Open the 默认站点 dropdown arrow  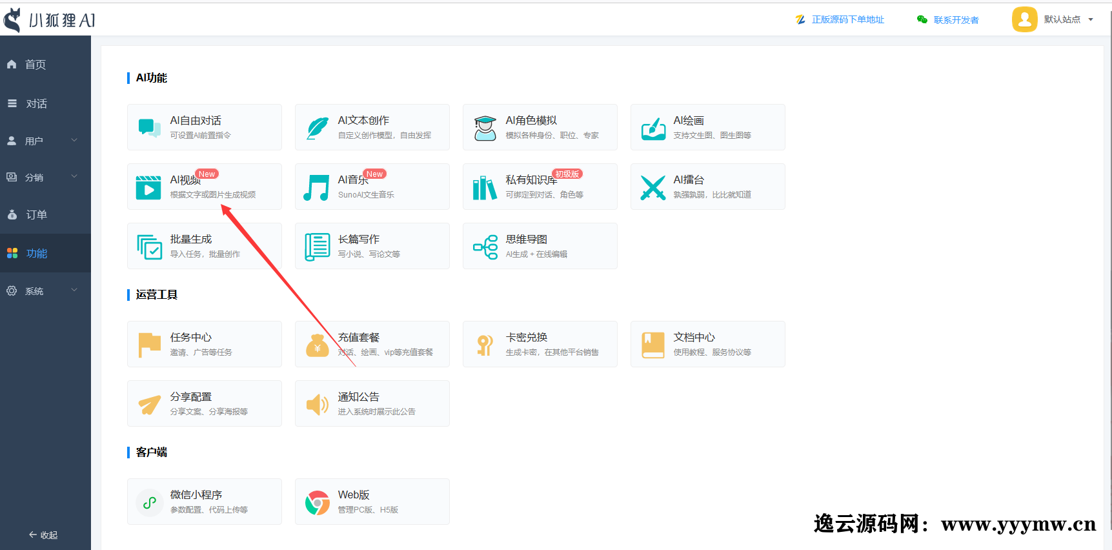tap(1091, 19)
